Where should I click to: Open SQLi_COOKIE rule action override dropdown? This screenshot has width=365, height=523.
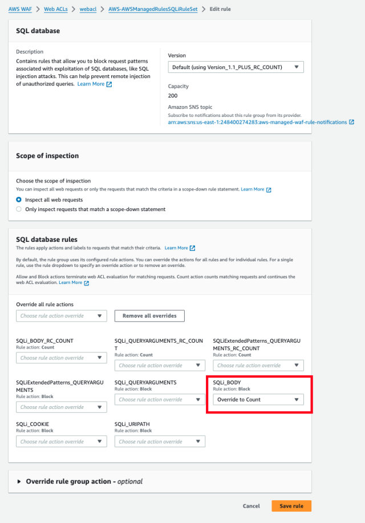61,441
